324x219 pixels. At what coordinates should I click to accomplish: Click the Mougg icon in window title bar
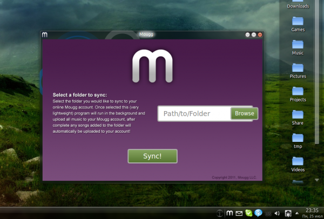click(x=45, y=35)
